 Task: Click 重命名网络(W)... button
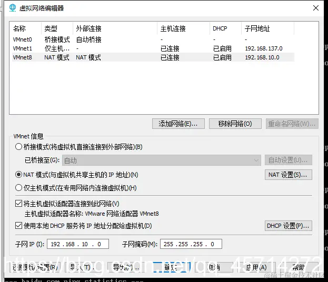[292, 124]
